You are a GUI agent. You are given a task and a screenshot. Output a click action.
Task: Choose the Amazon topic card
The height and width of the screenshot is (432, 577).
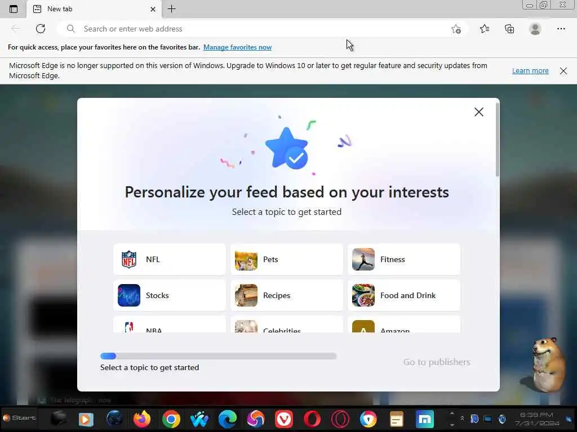(404, 325)
